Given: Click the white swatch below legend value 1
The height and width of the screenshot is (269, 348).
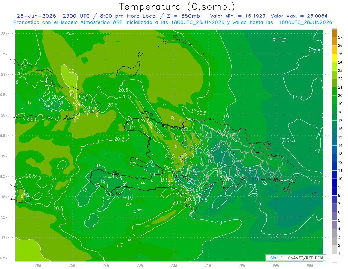Looking at the screenshot, I should (x=334, y=258).
